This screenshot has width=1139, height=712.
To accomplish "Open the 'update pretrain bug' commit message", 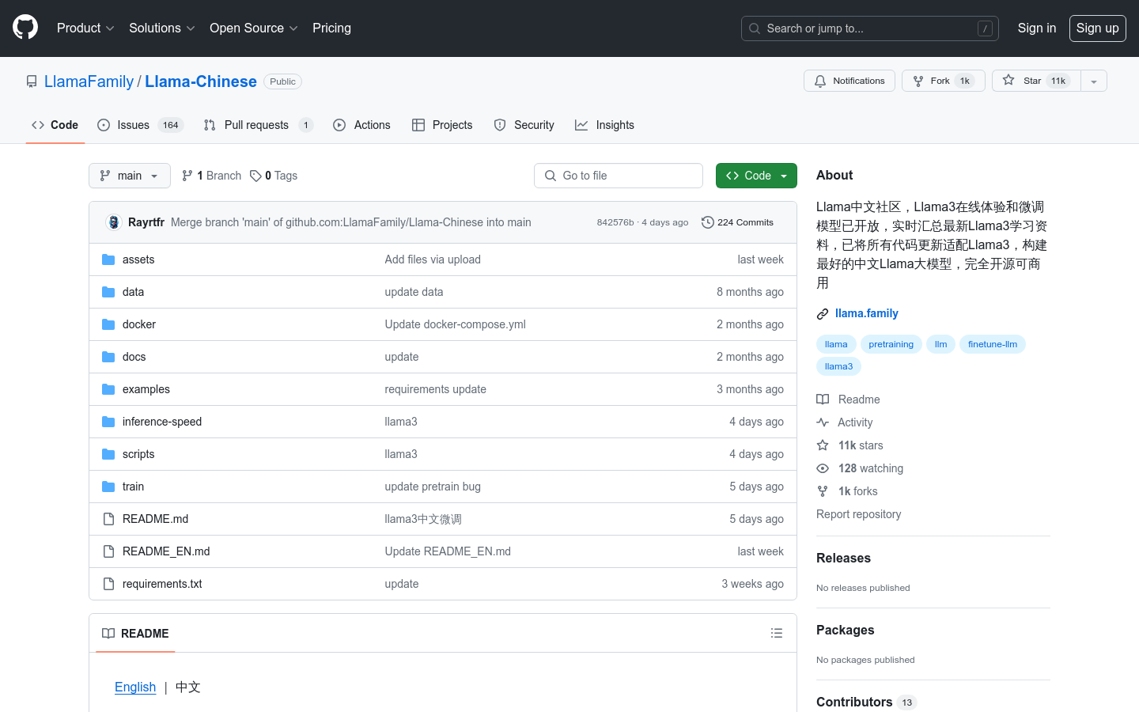I will pos(433,487).
